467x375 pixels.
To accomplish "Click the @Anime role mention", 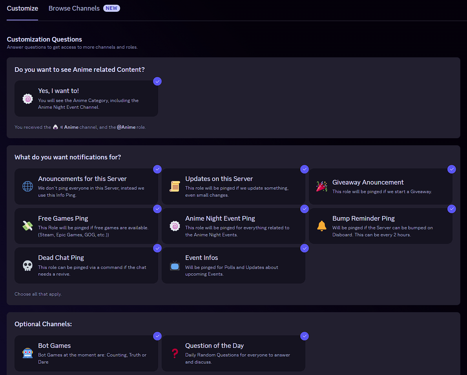I will (x=126, y=127).
